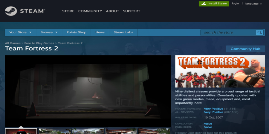Click the main trailer video player
Viewport: 269px width, 134px height.
[x=88, y=91]
